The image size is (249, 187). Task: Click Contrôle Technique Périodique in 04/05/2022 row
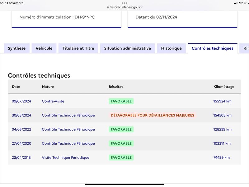[x=68, y=129]
